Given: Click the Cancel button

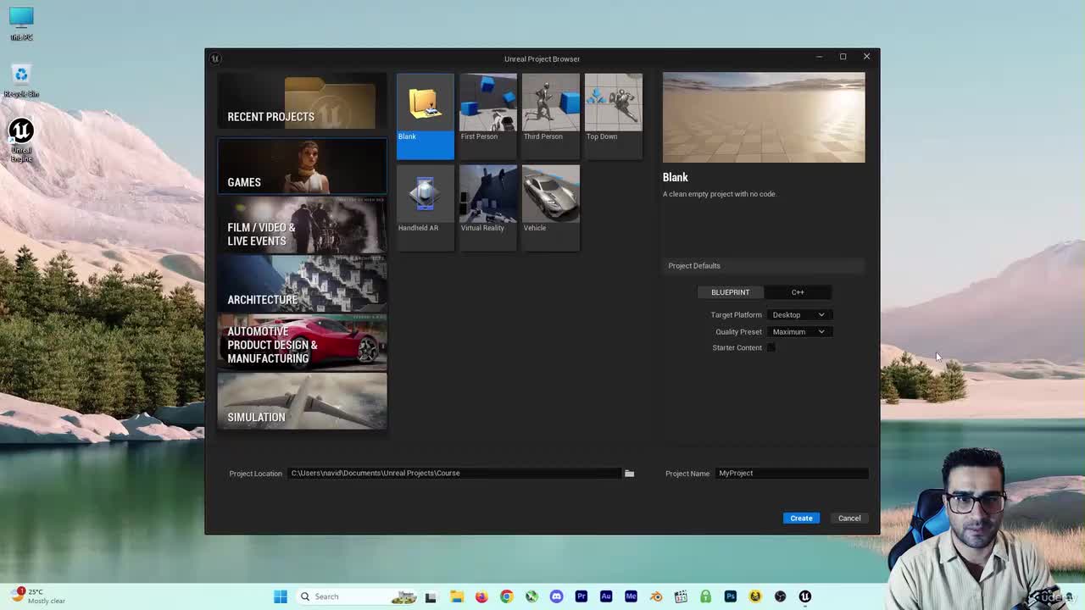Looking at the screenshot, I should coord(849,518).
